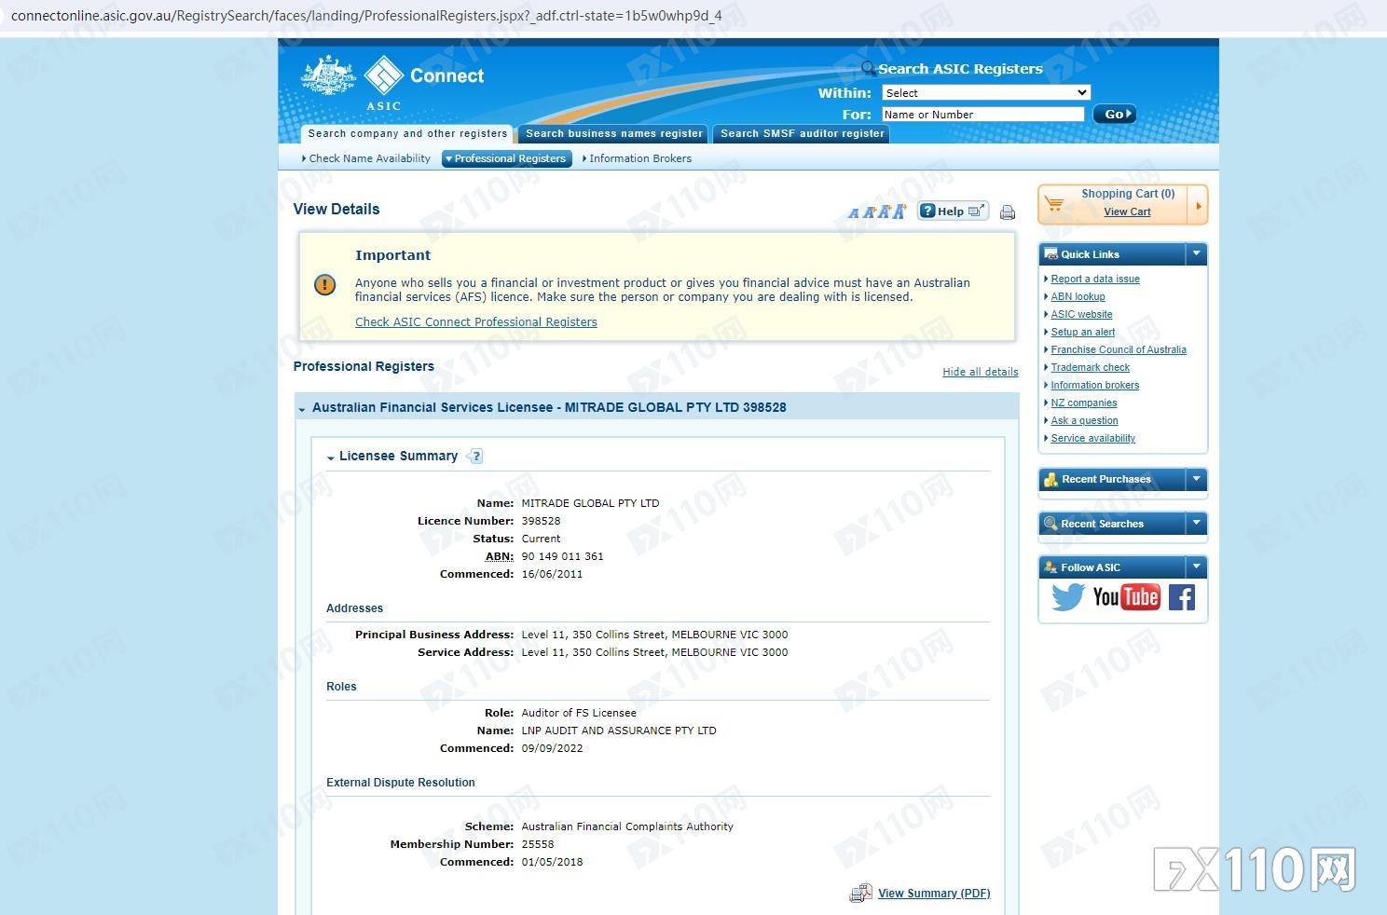
Task: Click the browser address bar URL
Action: pos(366,16)
